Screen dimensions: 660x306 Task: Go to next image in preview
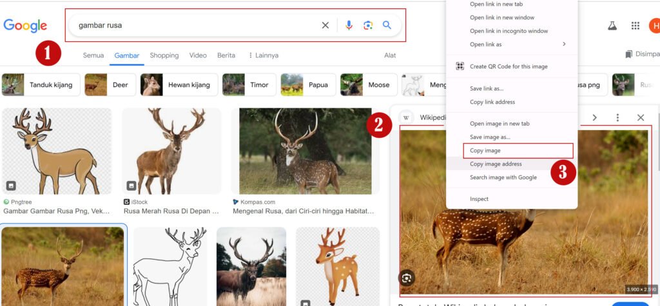click(x=595, y=118)
